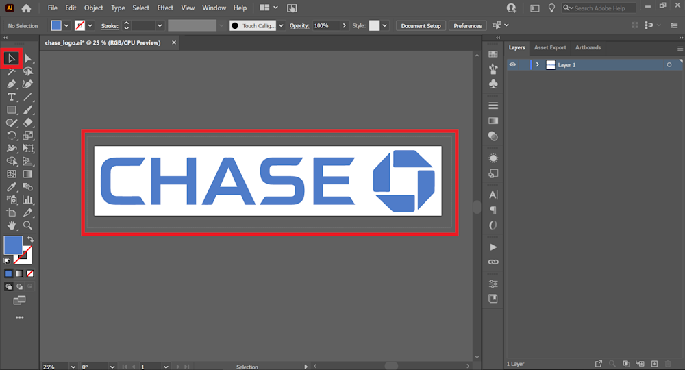
Task: Delete selection with the trash icon
Action: tap(668, 363)
